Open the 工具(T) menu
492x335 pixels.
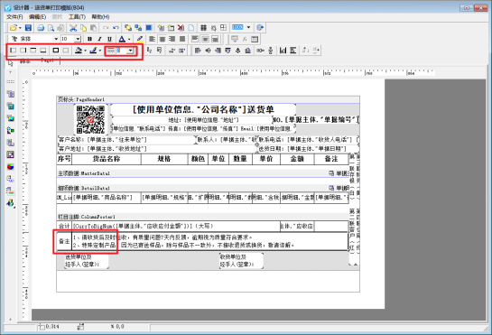pyautogui.click(x=77, y=16)
